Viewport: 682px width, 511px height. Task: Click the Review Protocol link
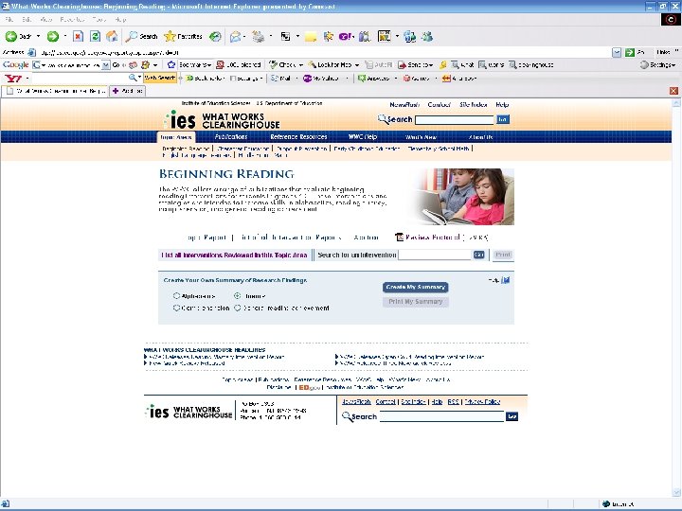pyautogui.click(x=432, y=238)
